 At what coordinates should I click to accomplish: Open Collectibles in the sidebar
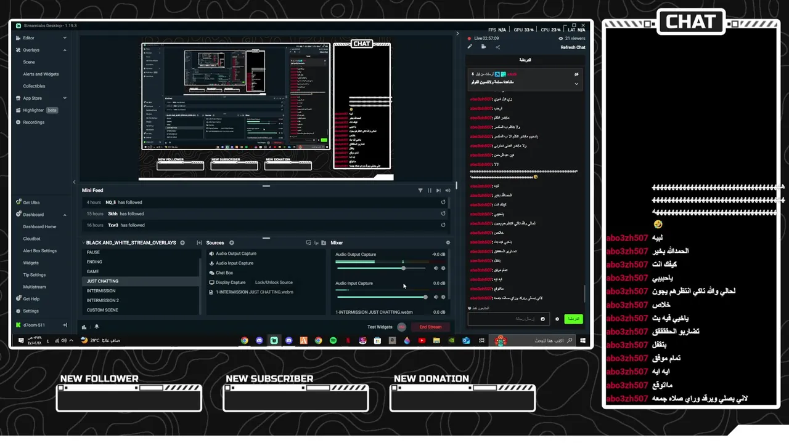coord(34,86)
